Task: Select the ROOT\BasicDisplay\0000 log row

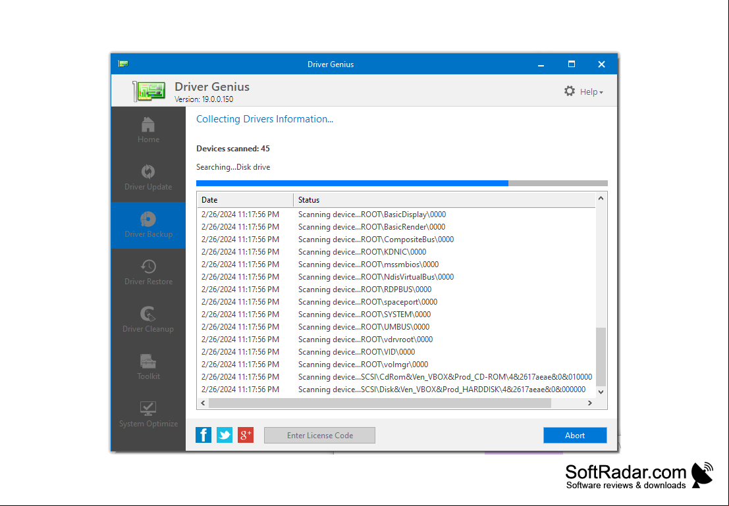Action: (x=396, y=215)
